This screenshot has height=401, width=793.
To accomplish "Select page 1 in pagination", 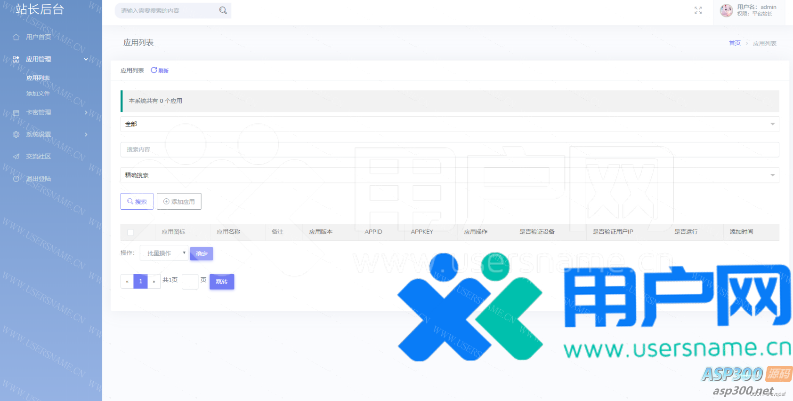I will [x=141, y=282].
